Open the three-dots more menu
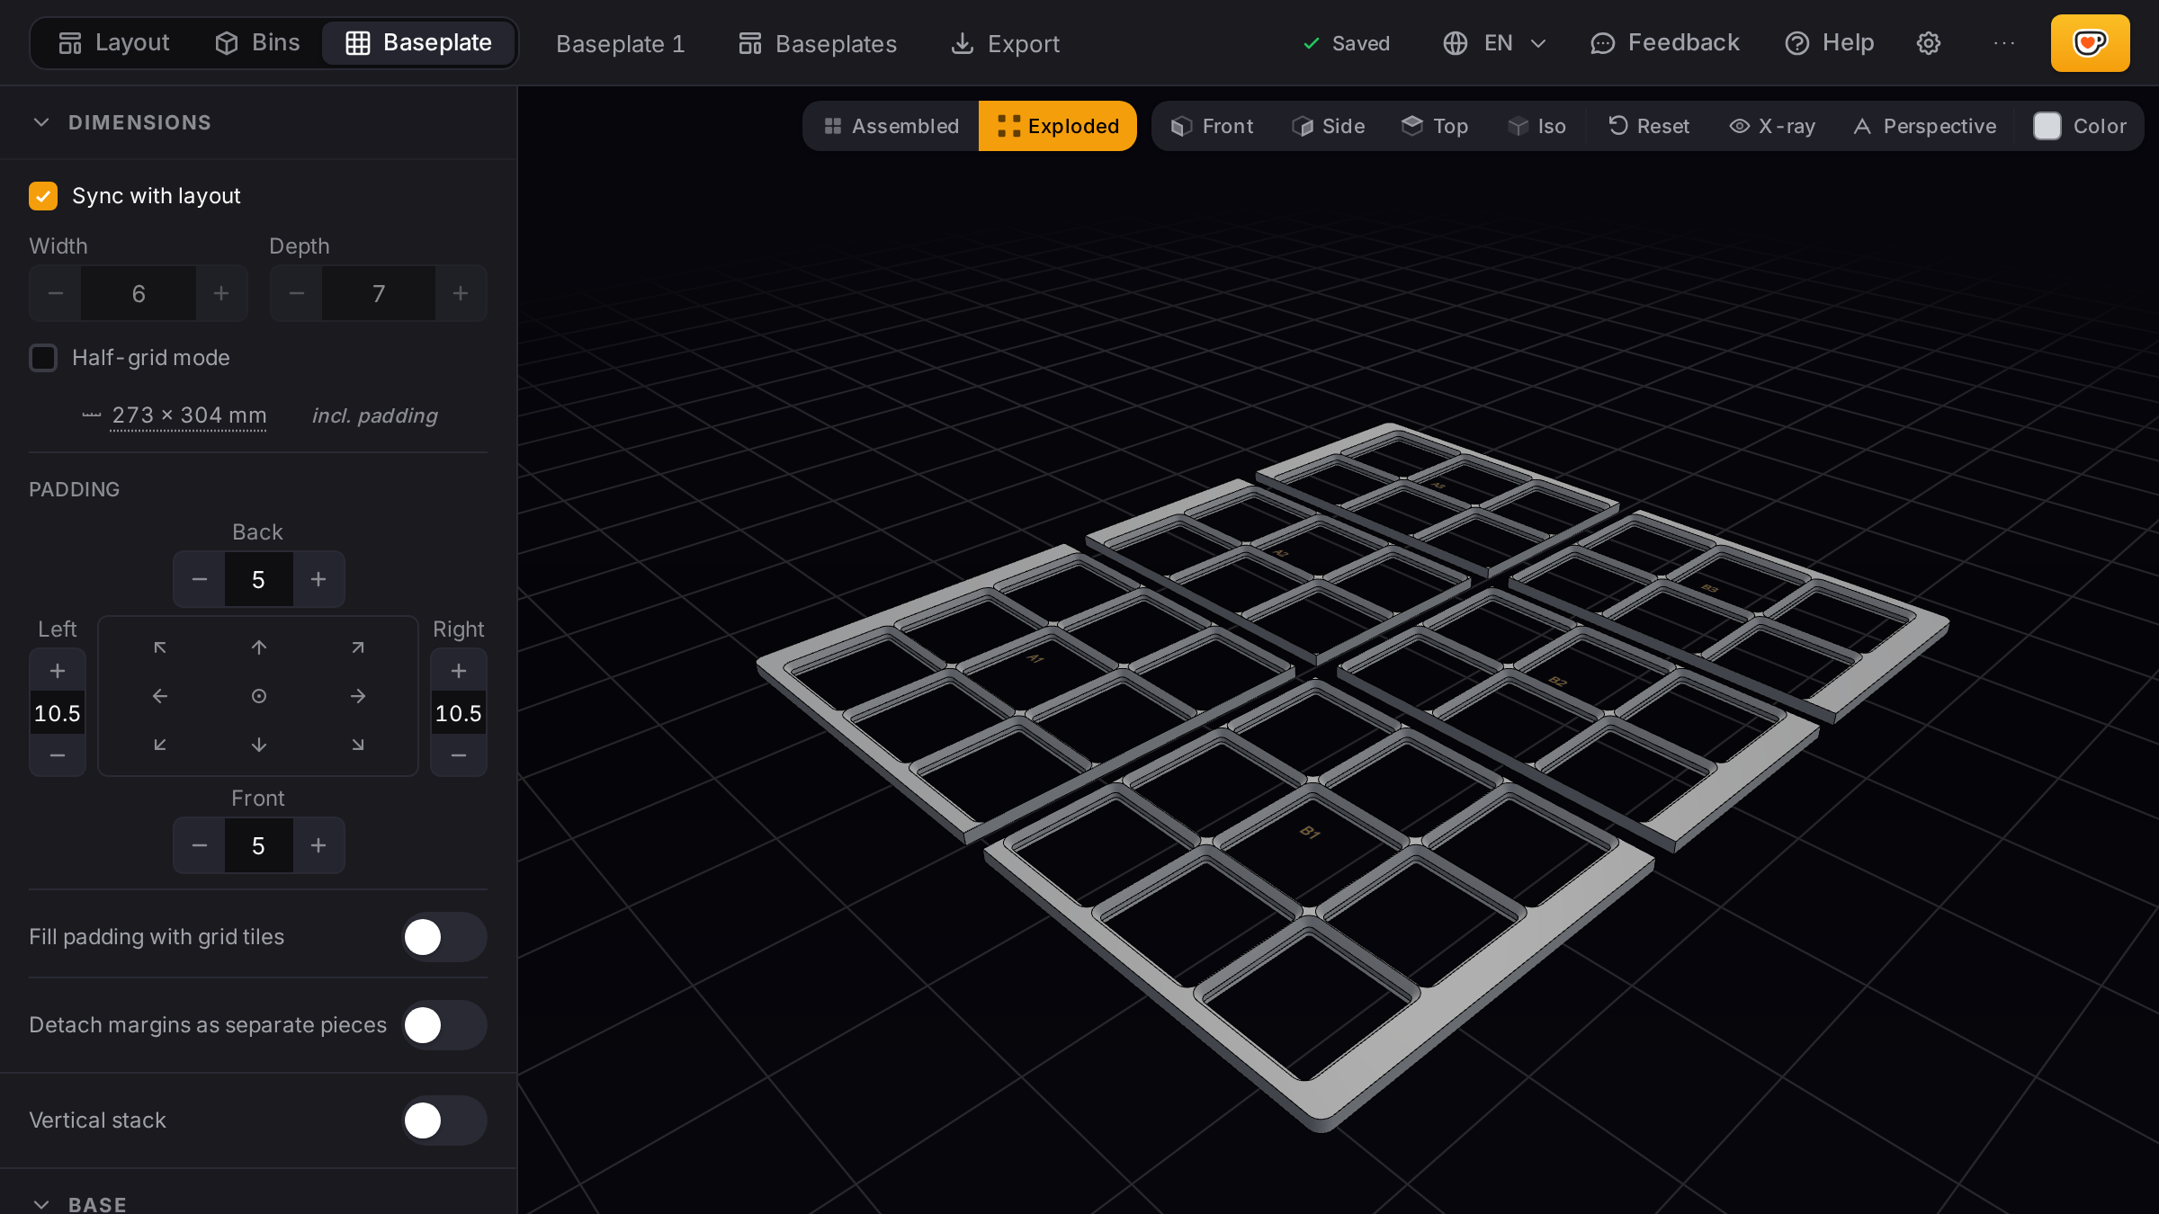 (x=2004, y=43)
